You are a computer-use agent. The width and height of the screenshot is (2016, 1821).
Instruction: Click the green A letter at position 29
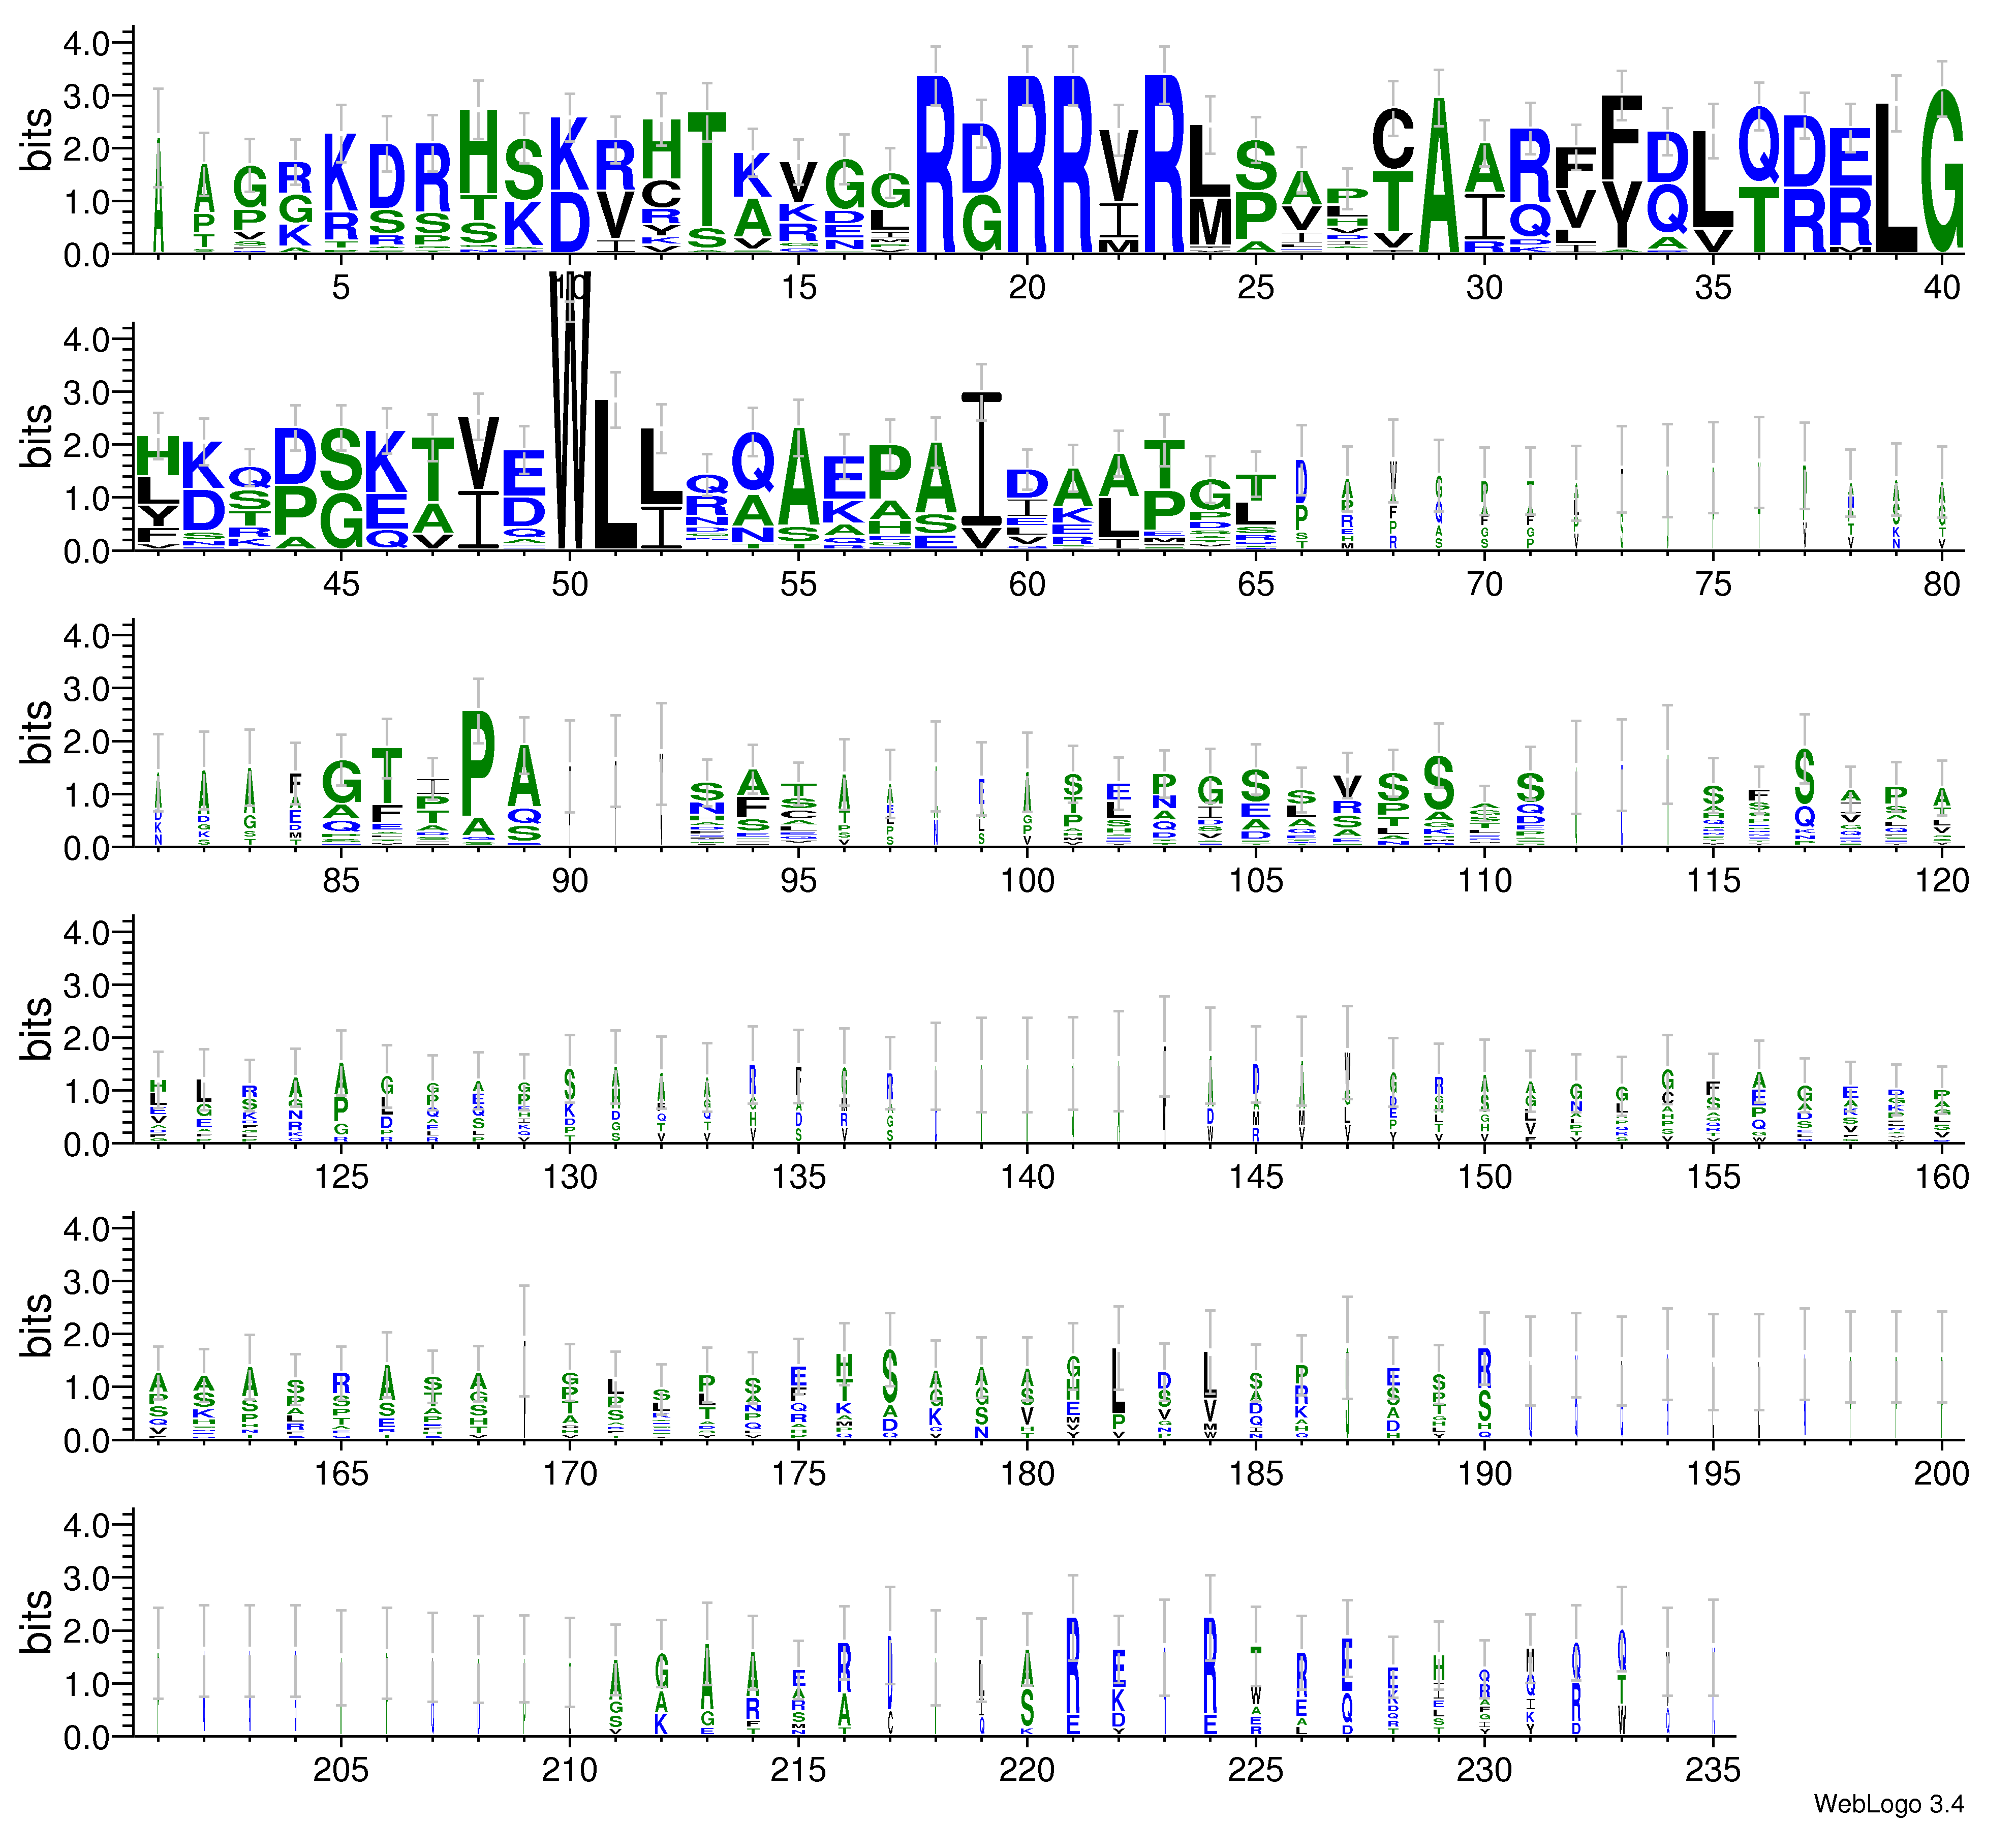[1438, 175]
